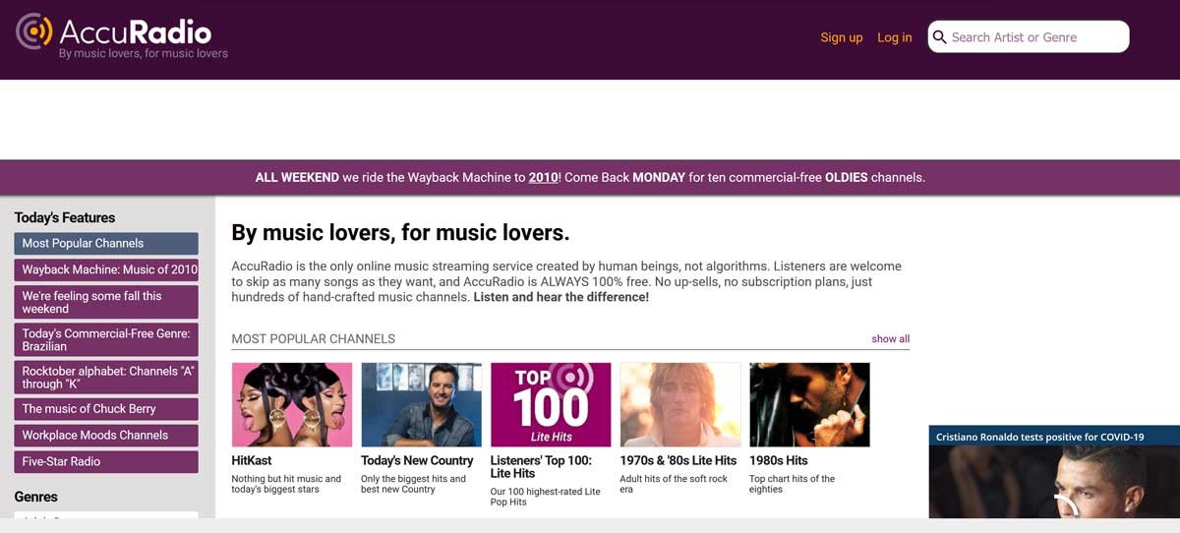The image size is (1180, 533).
Task: Click the AccuRadio tagline under the logo
Action: pyautogui.click(x=144, y=53)
